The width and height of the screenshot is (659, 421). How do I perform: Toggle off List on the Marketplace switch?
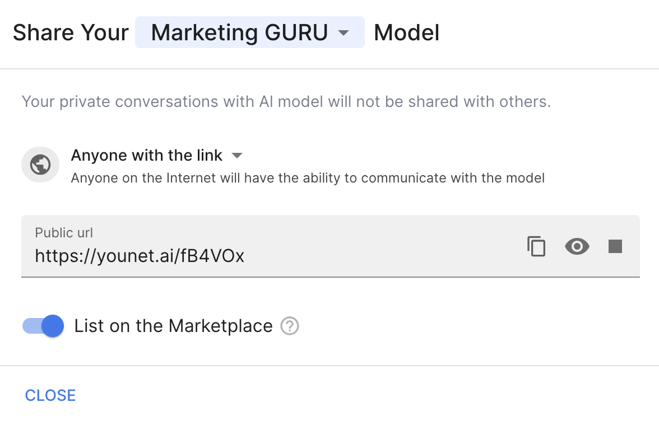43,326
